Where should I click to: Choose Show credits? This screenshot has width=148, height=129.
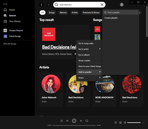coord(89,61)
